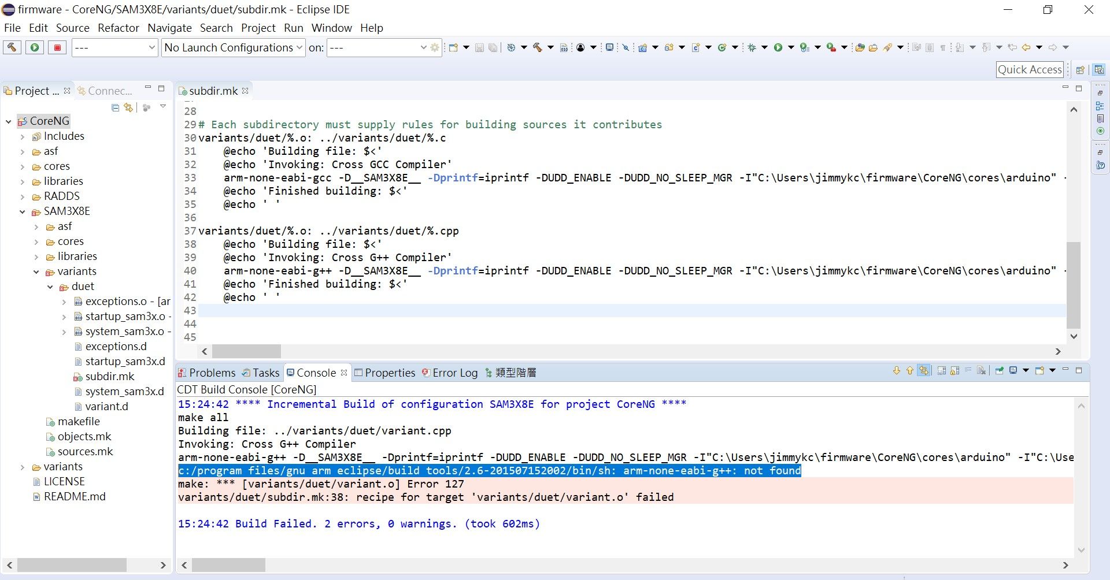Switch to the Error Log tab
Viewport: 1110px width, 580px height.
click(x=450, y=373)
